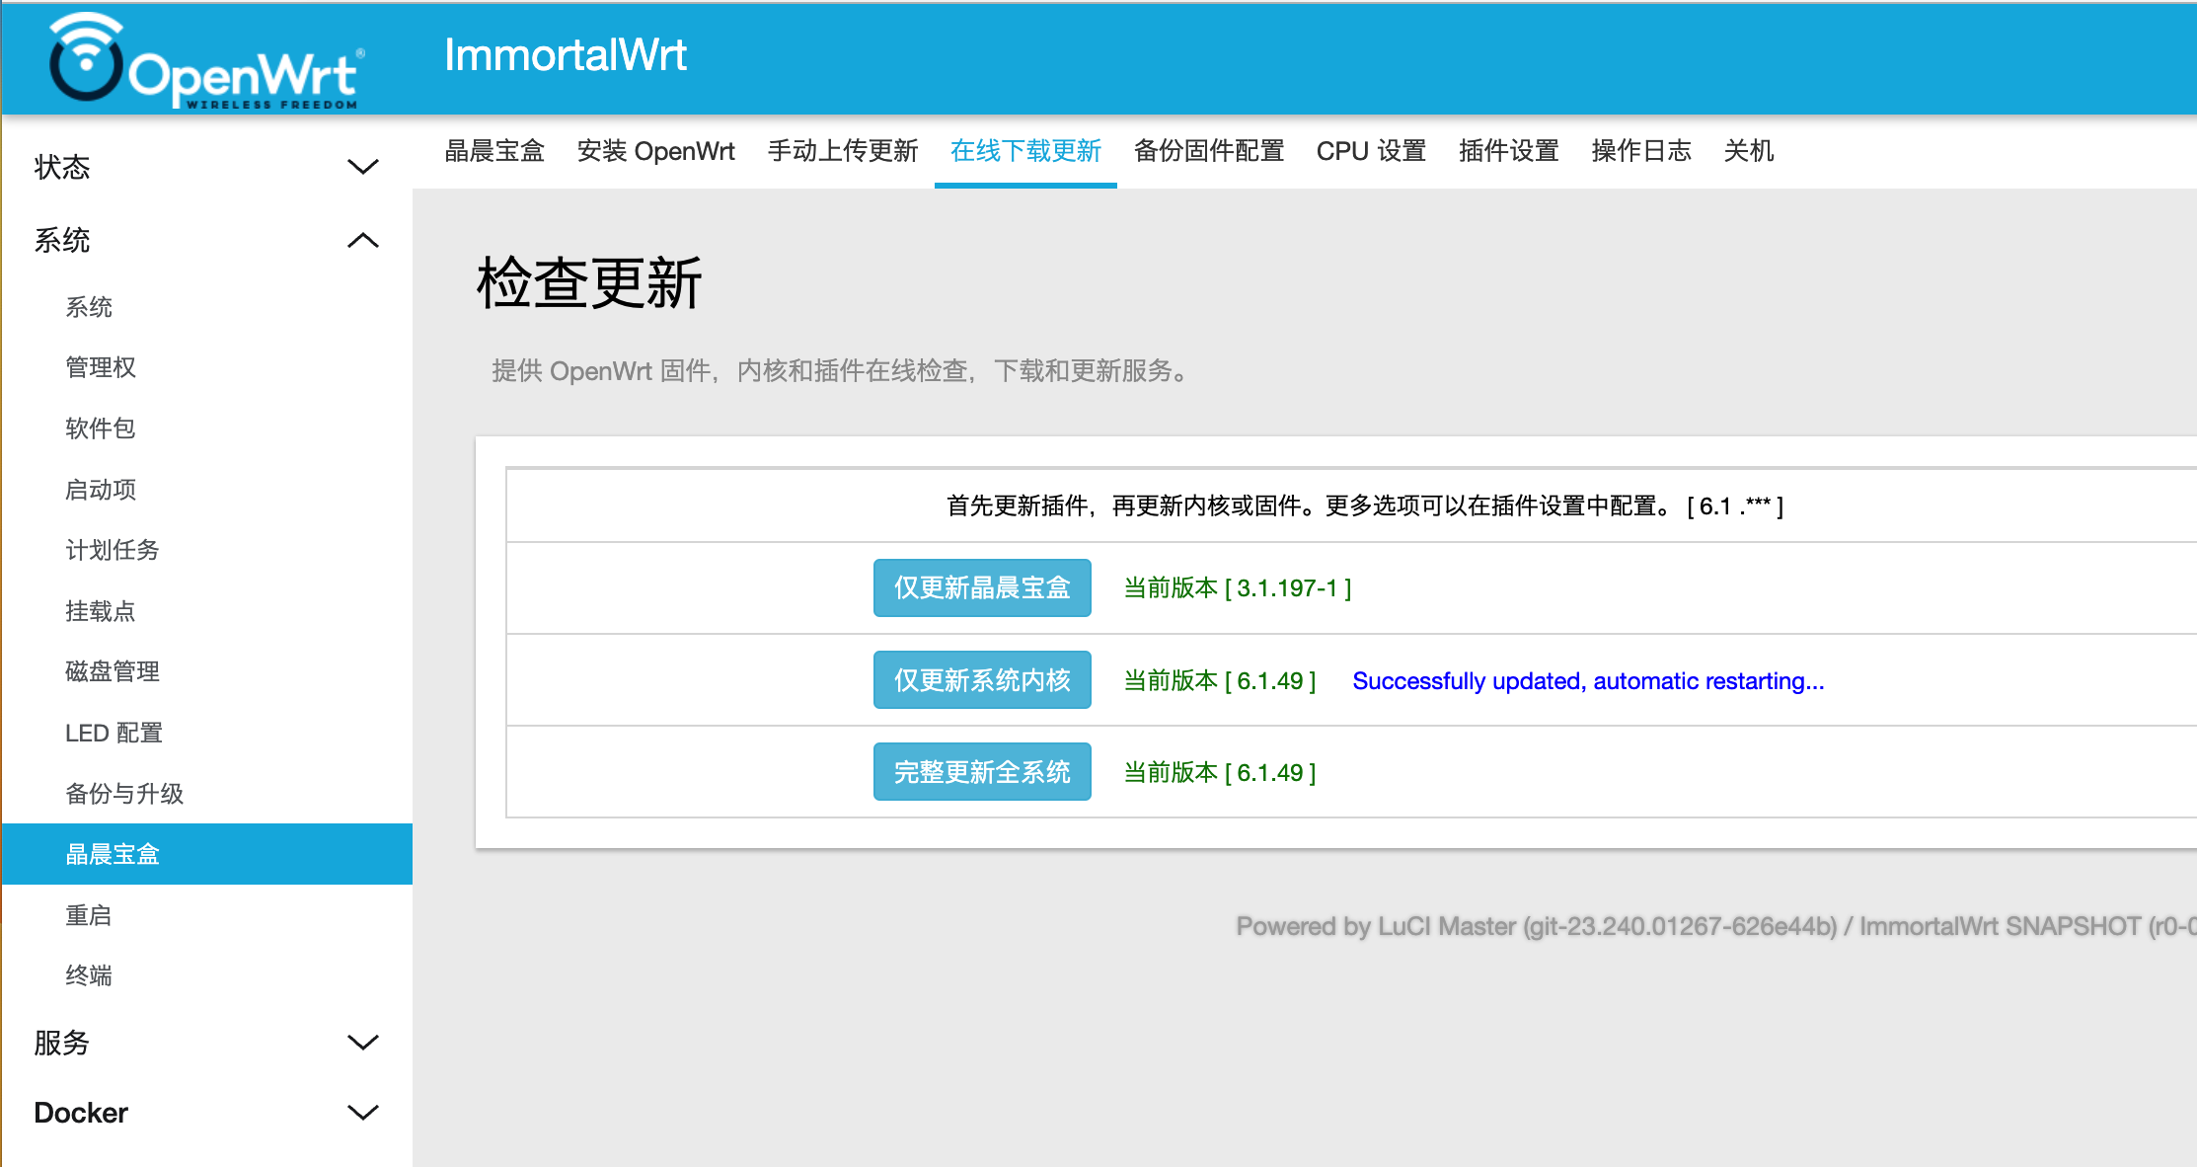Screen dimensions: 2197x1167
Task: Open the 服务 menu heading
Action: 62,1043
